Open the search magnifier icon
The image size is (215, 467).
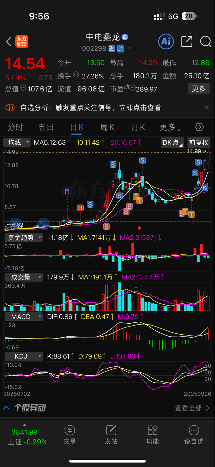(x=206, y=42)
